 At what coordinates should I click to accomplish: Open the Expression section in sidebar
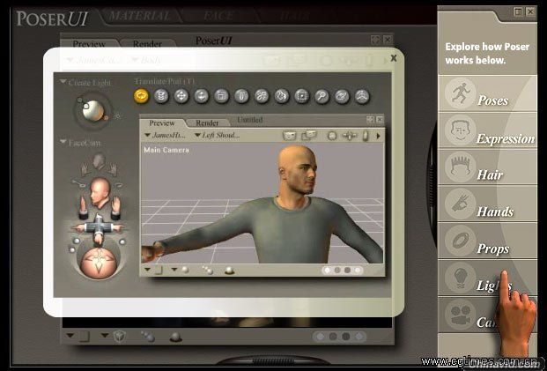click(487, 130)
